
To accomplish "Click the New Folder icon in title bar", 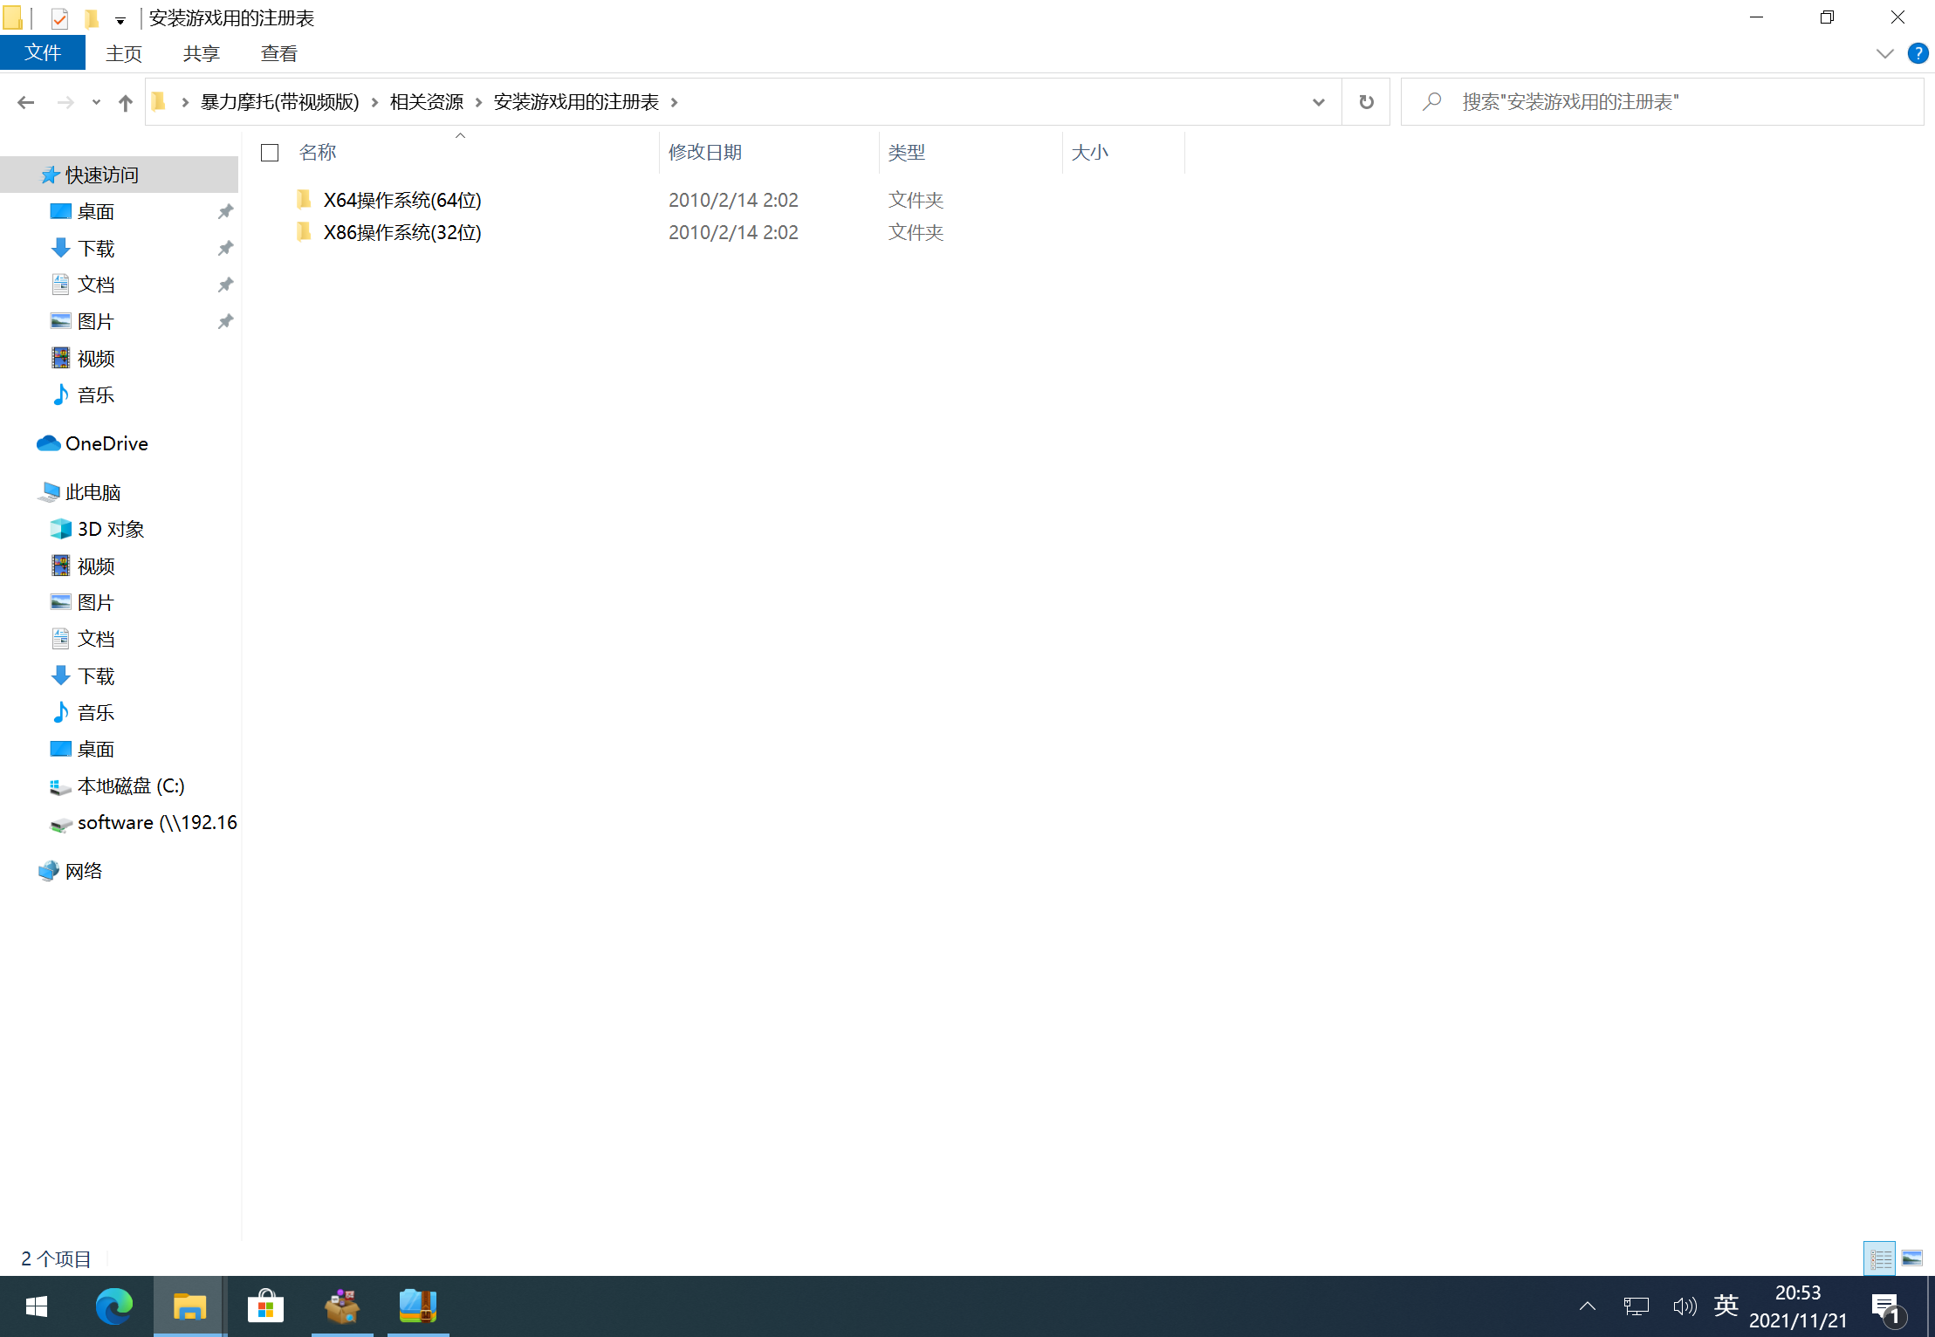I will click(x=91, y=18).
